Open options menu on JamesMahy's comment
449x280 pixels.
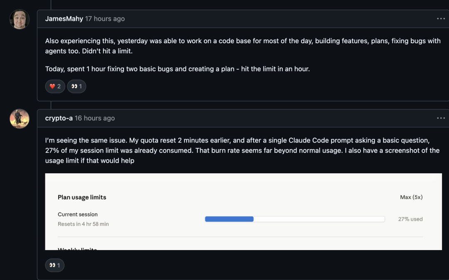pos(441,19)
